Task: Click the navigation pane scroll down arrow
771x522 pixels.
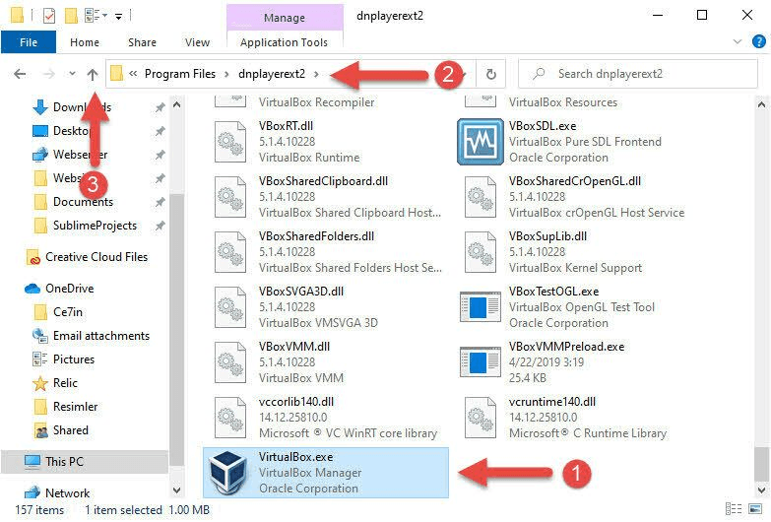Action: tap(177, 490)
